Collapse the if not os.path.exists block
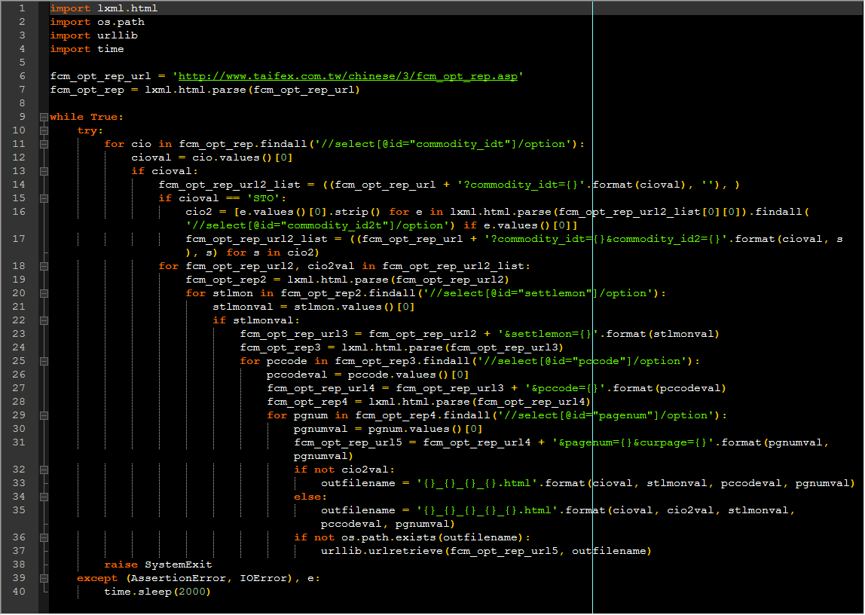This screenshot has height=615, width=865. [44, 538]
